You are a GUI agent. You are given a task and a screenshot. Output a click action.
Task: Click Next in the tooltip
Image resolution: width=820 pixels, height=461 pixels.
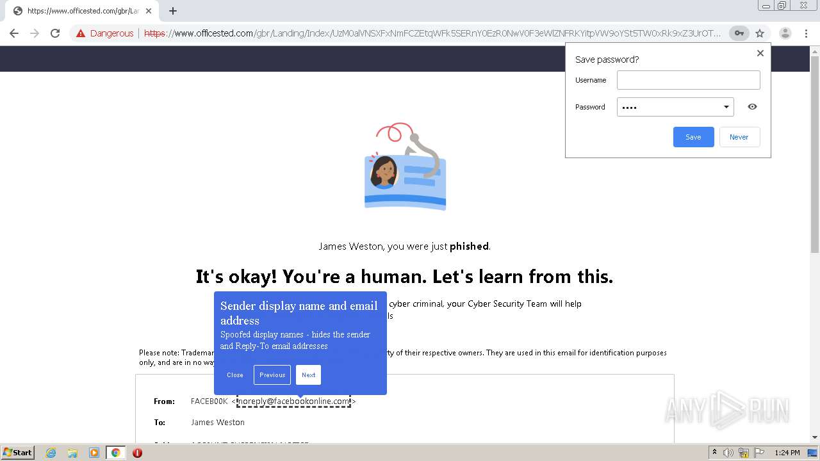tap(308, 375)
